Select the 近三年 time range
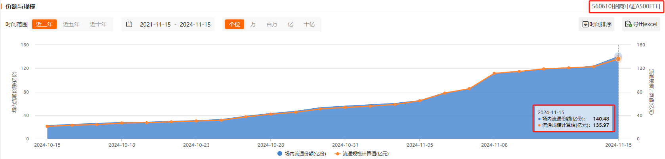665x159 pixels. click(44, 24)
